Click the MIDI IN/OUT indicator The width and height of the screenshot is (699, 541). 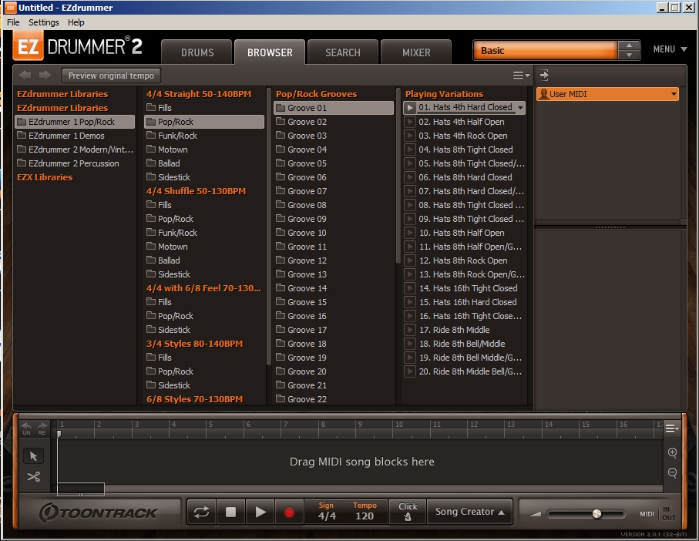coord(657,513)
